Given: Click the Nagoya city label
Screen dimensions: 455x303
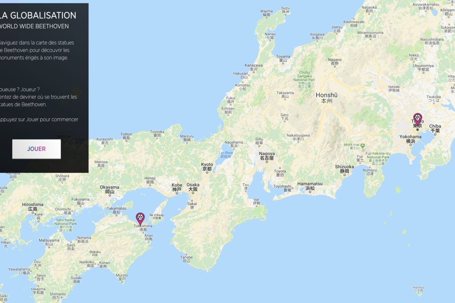Looking at the screenshot, I should 267,156.
